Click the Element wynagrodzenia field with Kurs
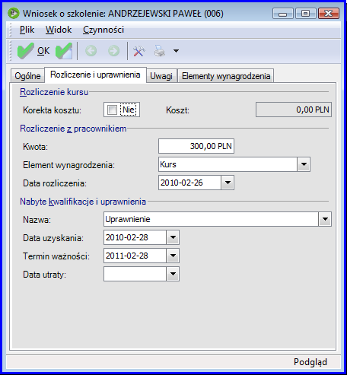Screen dimensions: 347x375 pos(228,164)
